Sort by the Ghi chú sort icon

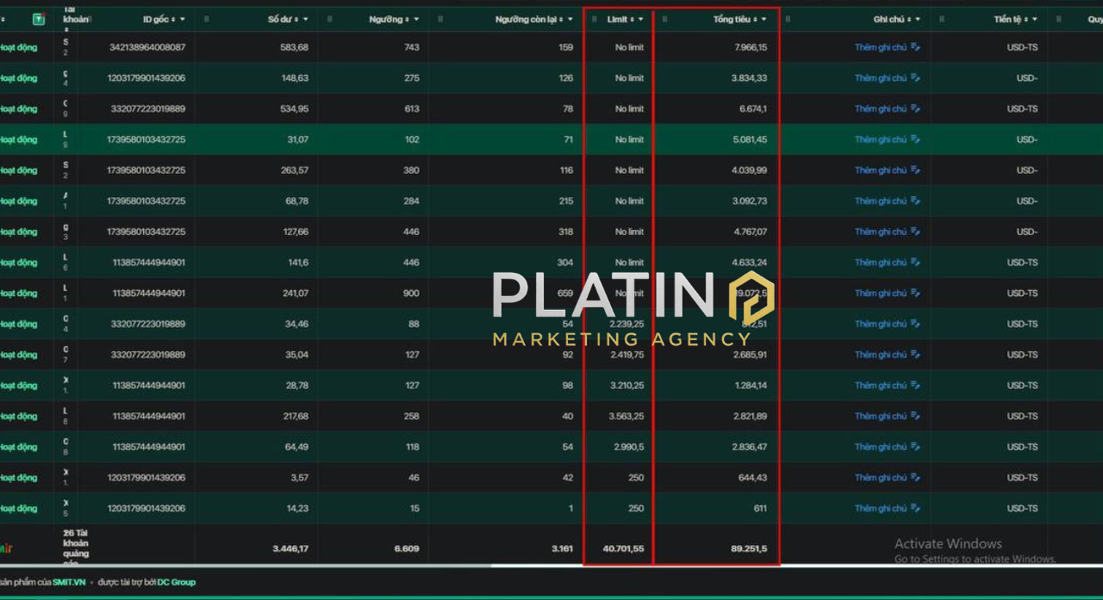[908, 19]
